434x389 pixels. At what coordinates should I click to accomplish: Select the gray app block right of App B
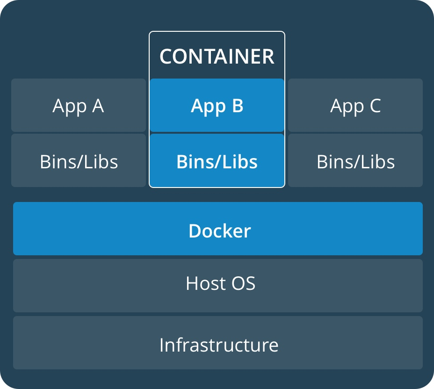[x=355, y=105]
